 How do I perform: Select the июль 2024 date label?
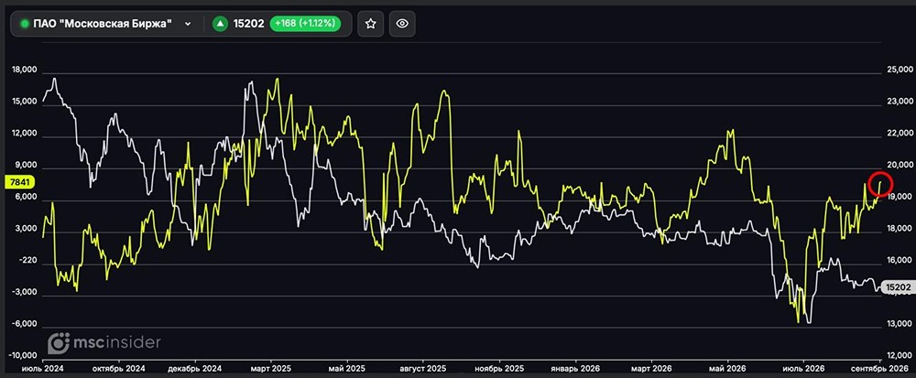click(x=42, y=369)
